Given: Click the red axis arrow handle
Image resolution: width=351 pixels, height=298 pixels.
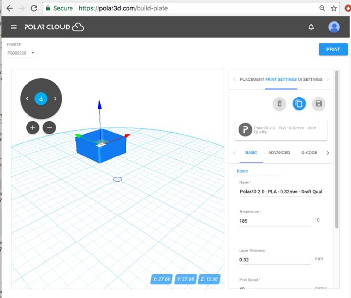Looking at the screenshot, I should pos(127,136).
